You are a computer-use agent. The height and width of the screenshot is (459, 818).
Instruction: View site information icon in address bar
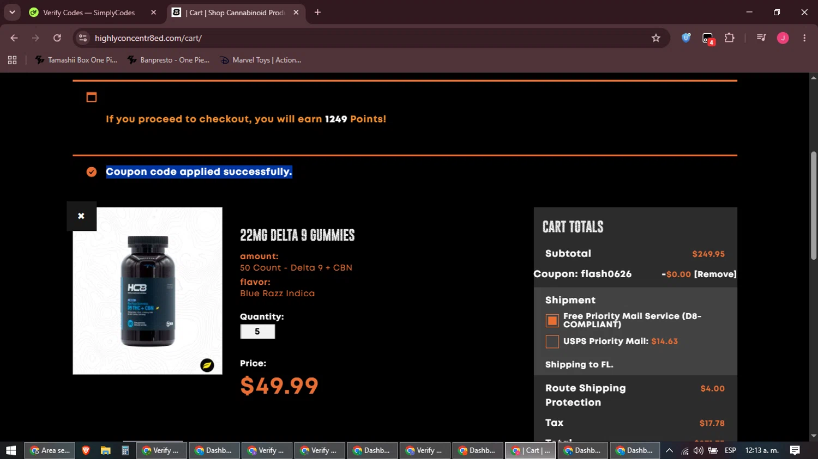pyautogui.click(x=83, y=38)
